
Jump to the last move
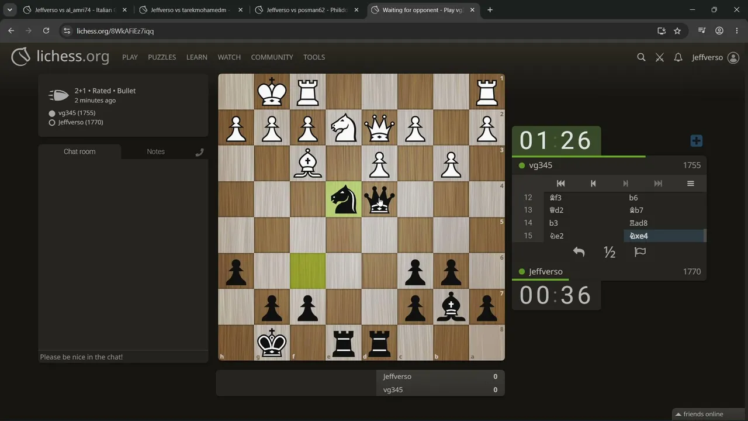(x=658, y=184)
